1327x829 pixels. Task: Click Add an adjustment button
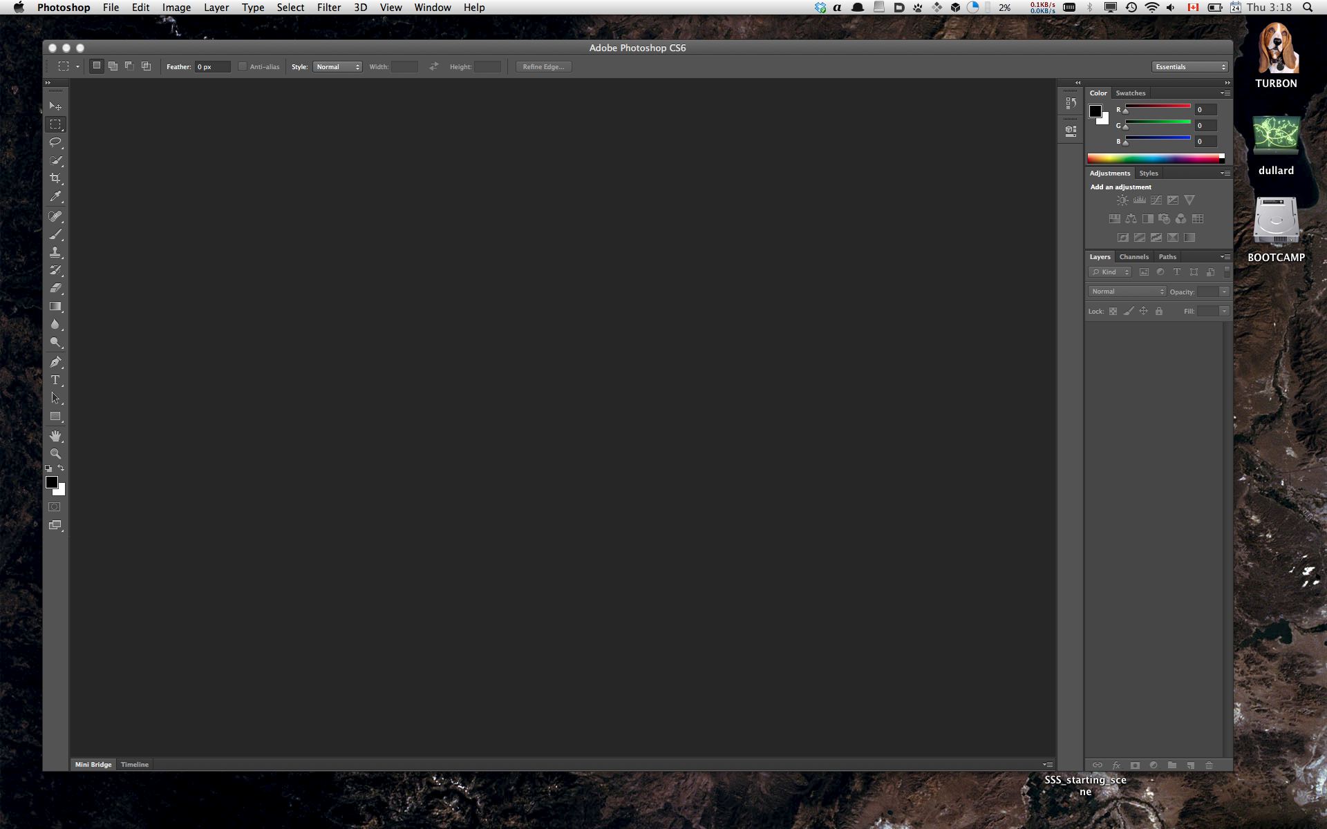pos(1122,187)
